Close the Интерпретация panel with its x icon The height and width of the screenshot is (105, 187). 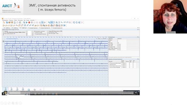(x=139, y=37)
